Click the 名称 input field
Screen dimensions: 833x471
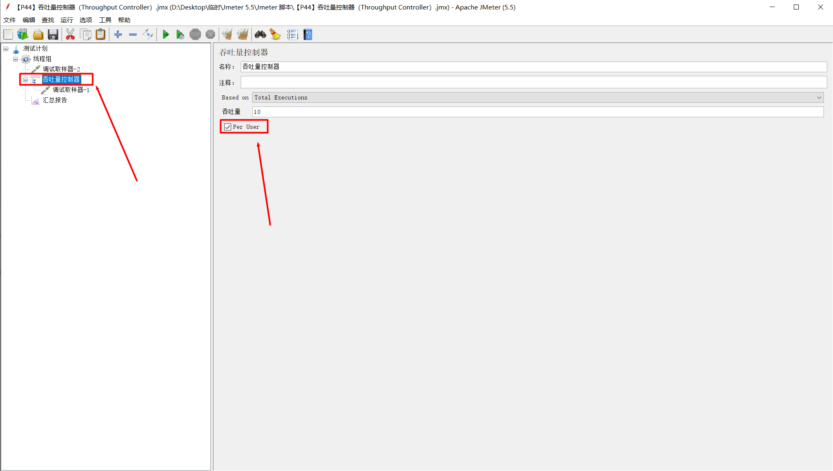pyautogui.click(x=534, y=67)
